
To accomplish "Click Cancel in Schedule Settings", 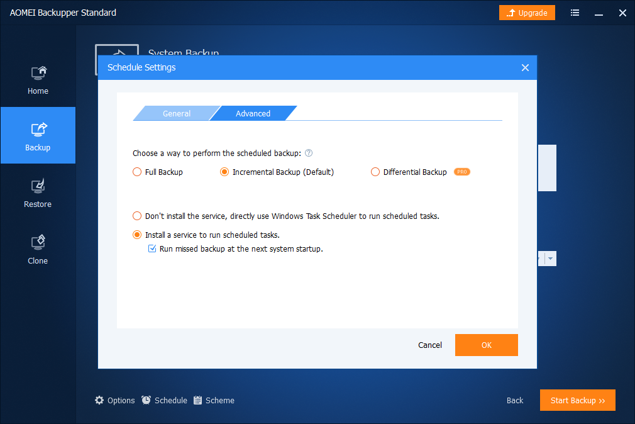I will (x=429, y=345).
